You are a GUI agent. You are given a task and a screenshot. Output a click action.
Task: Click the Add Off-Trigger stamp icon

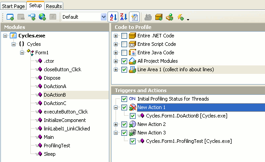(x=170, y=17)
